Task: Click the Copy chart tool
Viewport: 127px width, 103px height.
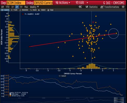Action: (x=50, y=10)
